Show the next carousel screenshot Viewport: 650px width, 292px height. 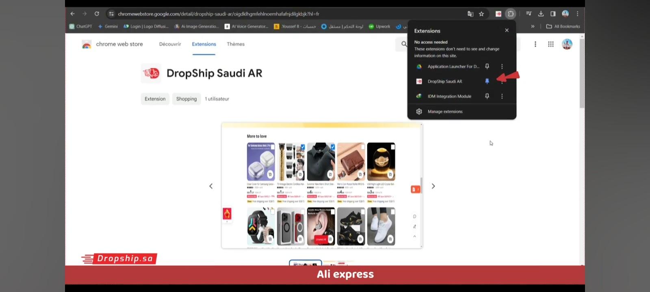coord(433,186)
